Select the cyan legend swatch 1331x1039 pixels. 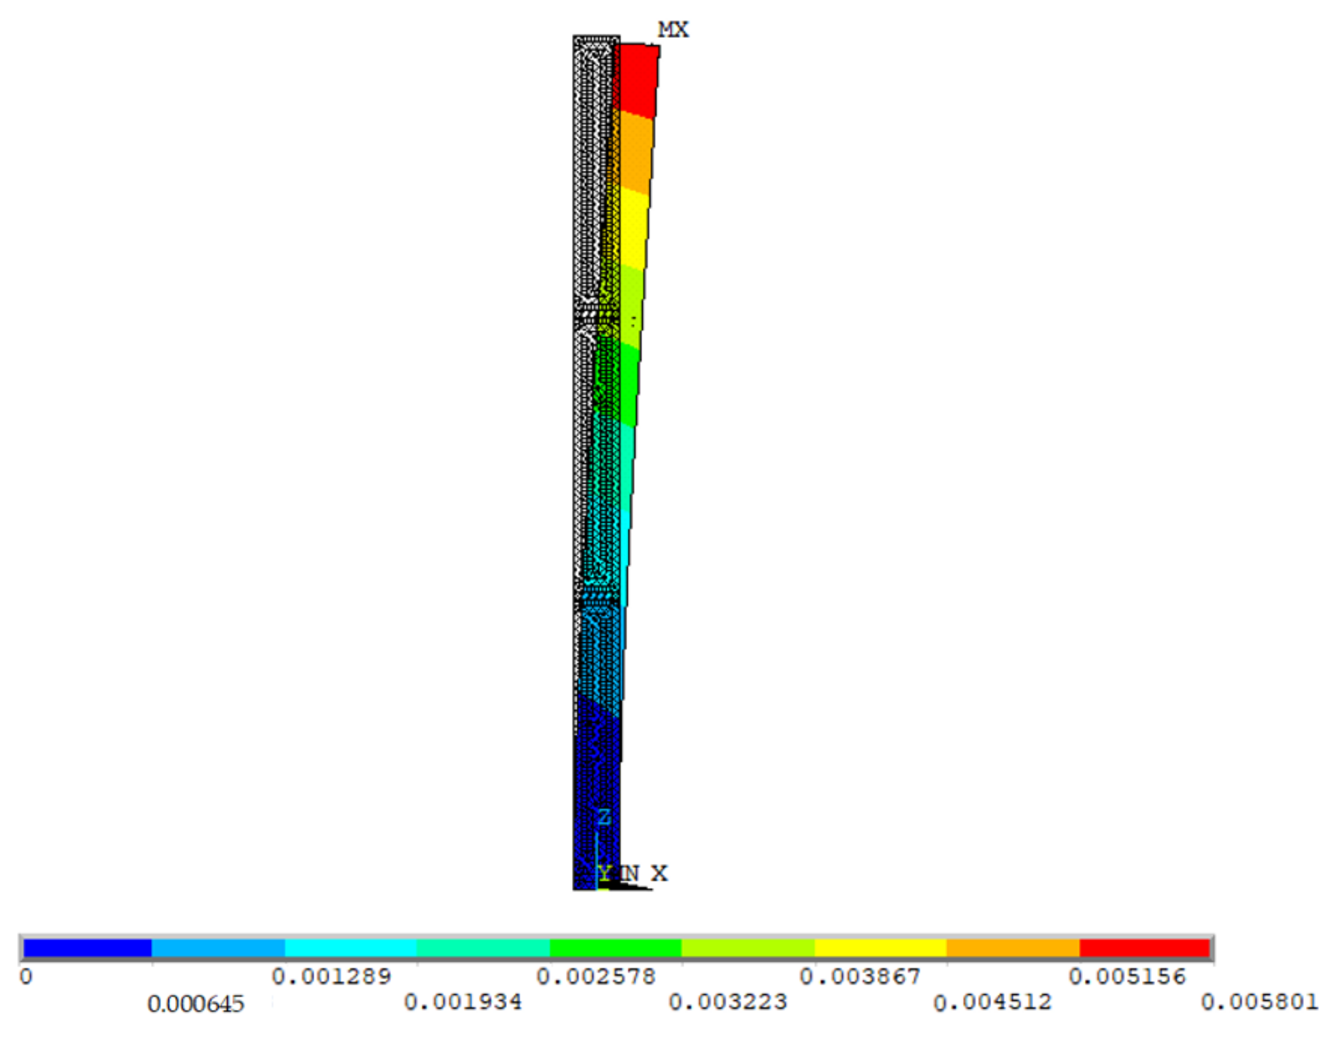tap(351, 948)
